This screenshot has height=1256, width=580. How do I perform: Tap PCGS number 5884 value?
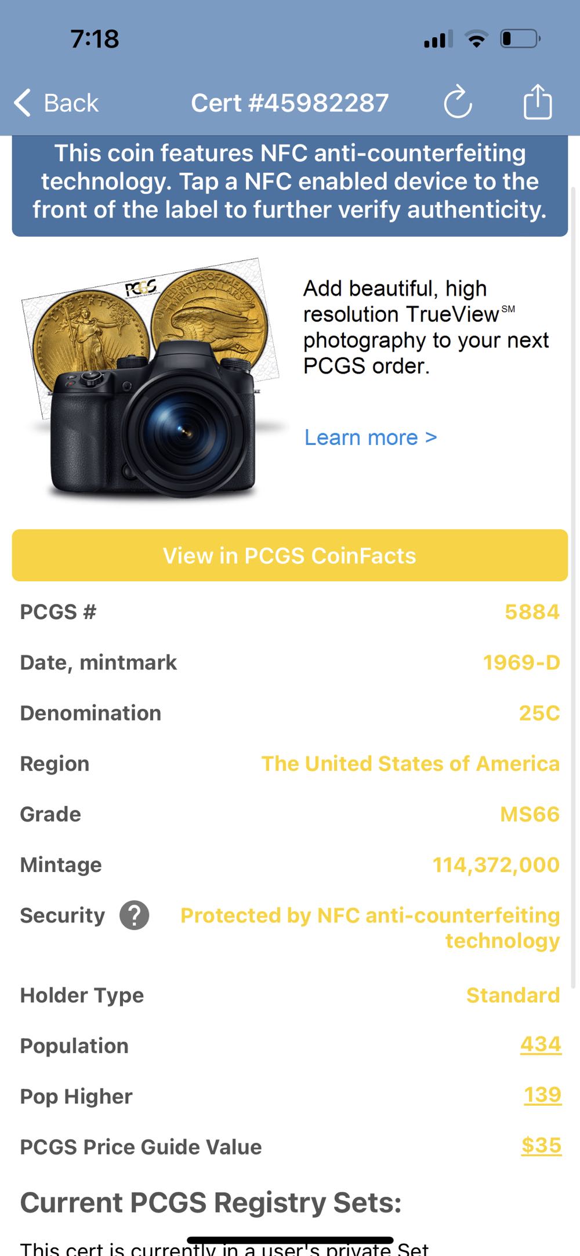click(532, 612)
